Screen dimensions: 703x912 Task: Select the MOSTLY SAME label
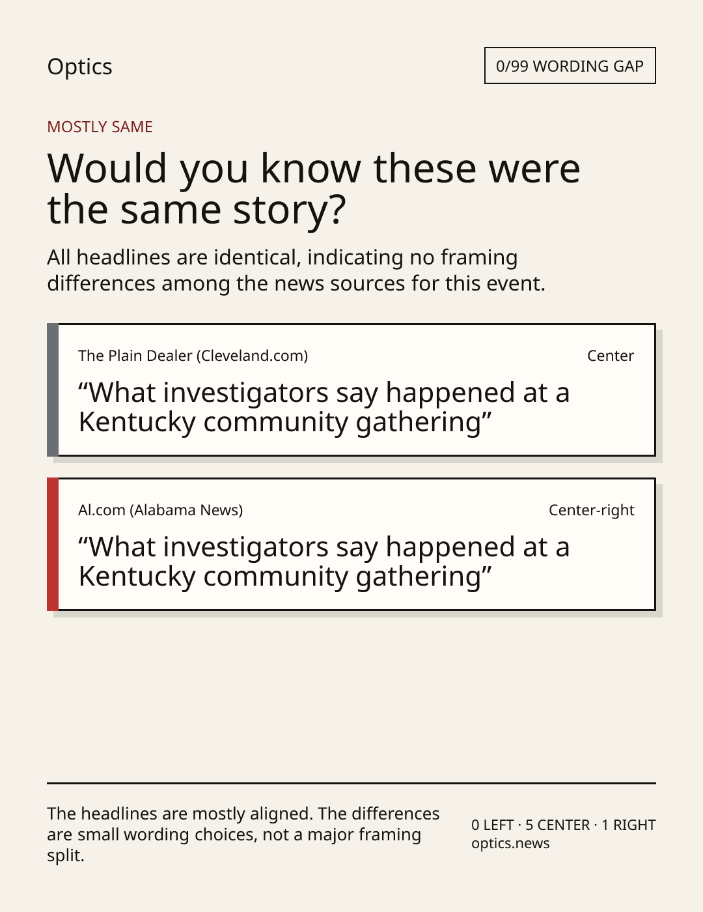pyautogui.click(x=100, y=127)
